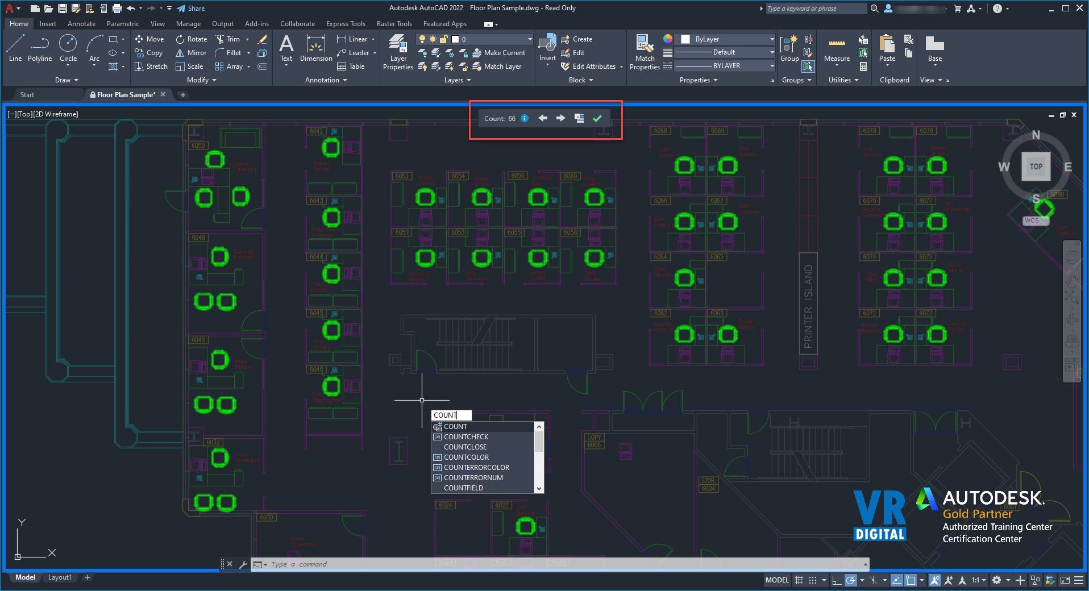Click the Group objects icon

tap(789, 48)
